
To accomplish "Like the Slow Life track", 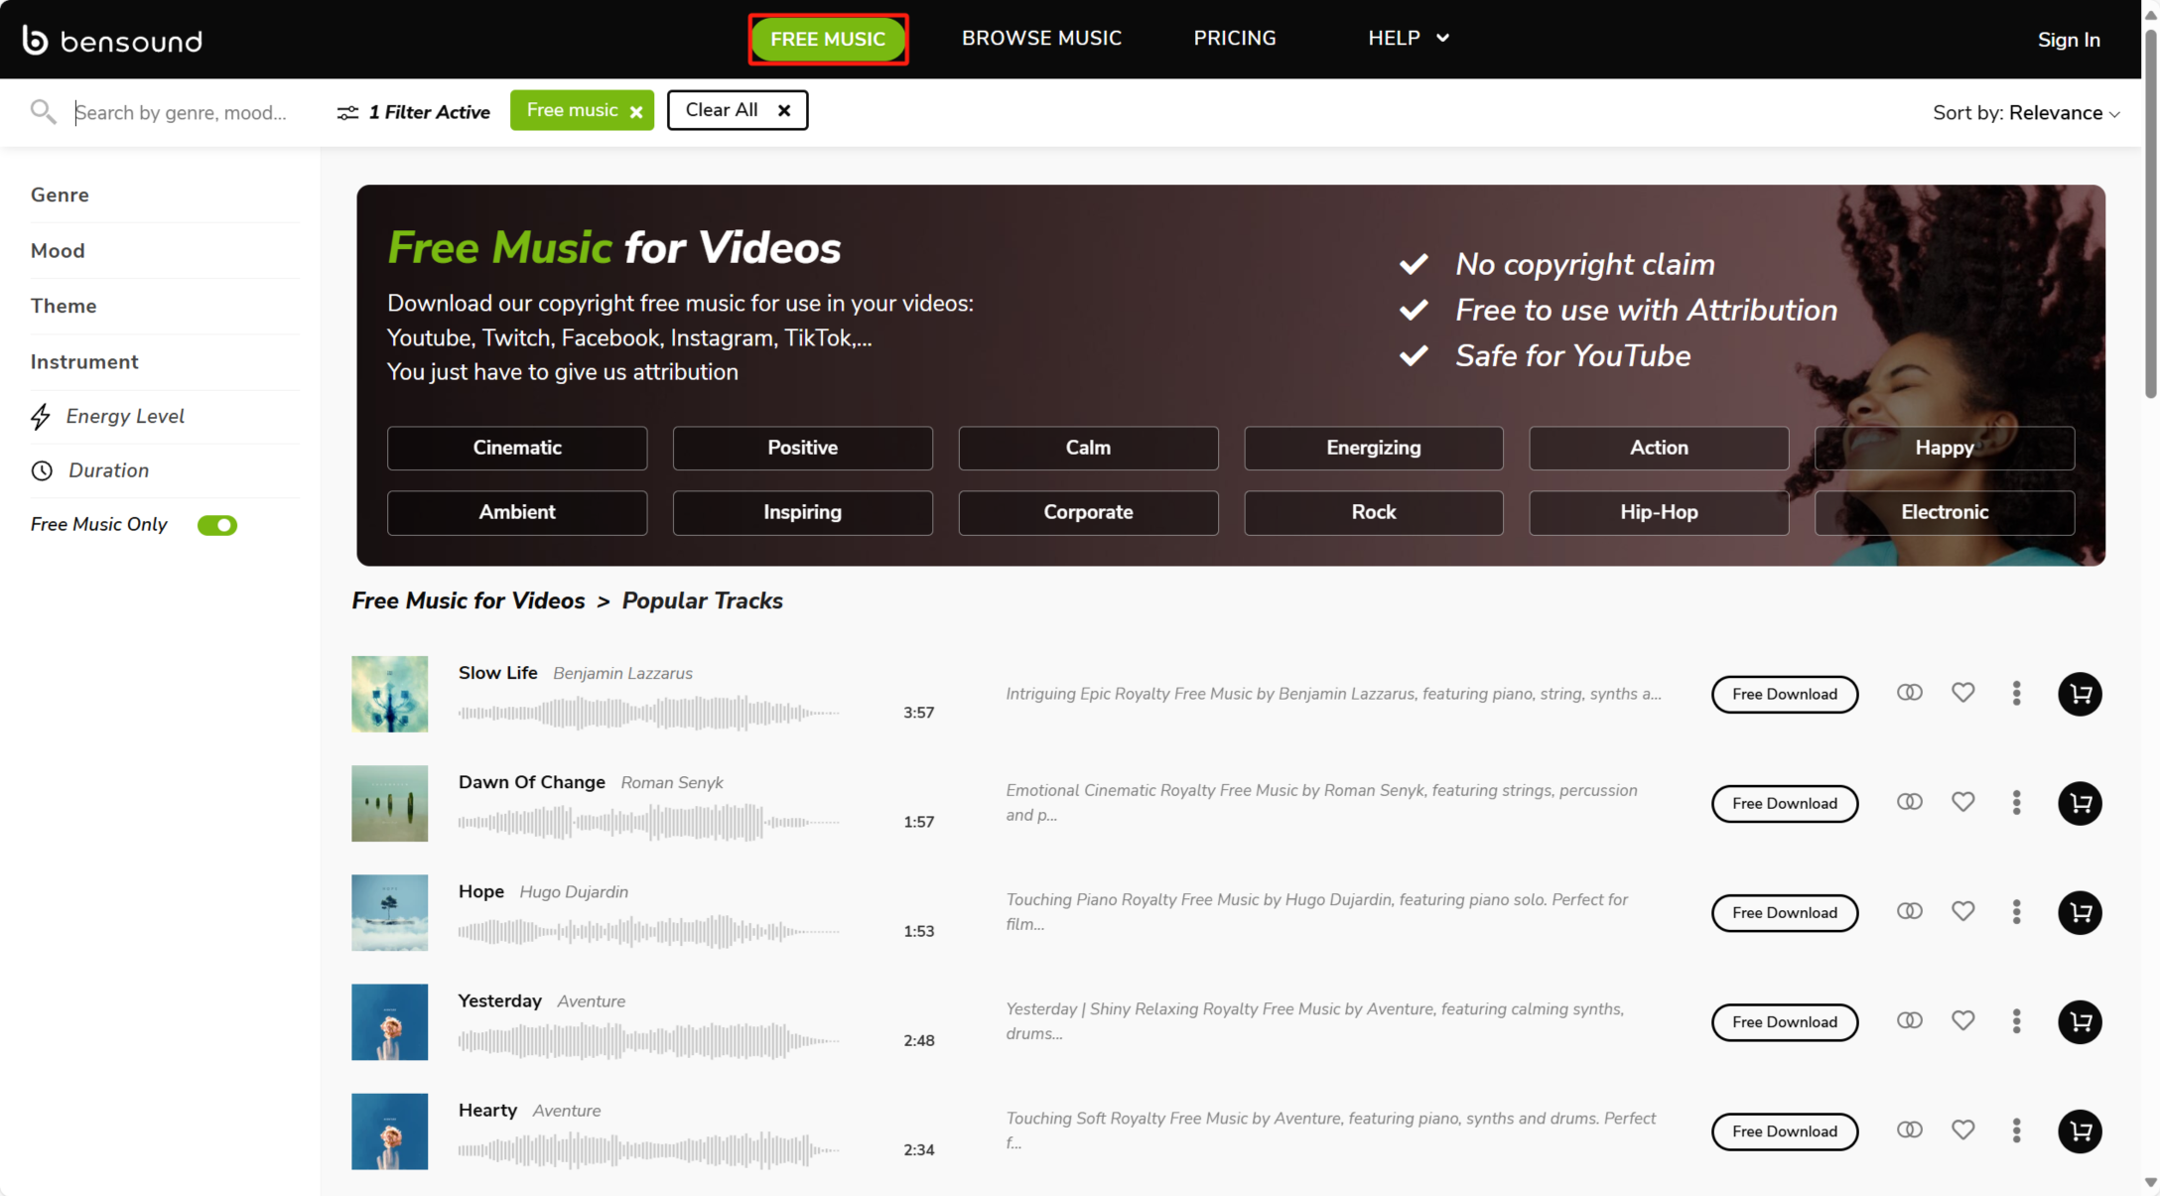I will pos(1962,693).
